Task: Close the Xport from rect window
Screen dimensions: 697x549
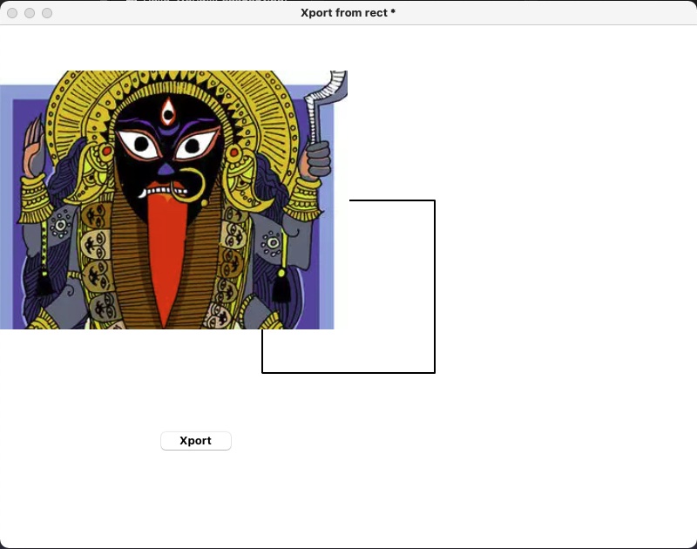Action: [x=12, y=13]
